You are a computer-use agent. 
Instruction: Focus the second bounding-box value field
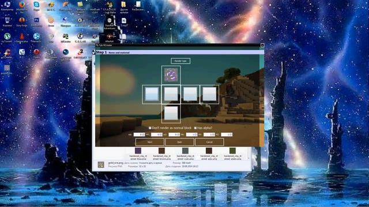(157, 135)
